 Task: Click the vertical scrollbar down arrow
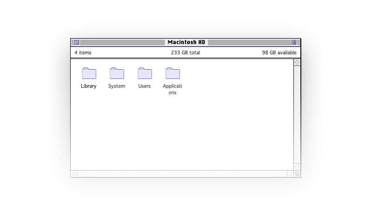297,166
